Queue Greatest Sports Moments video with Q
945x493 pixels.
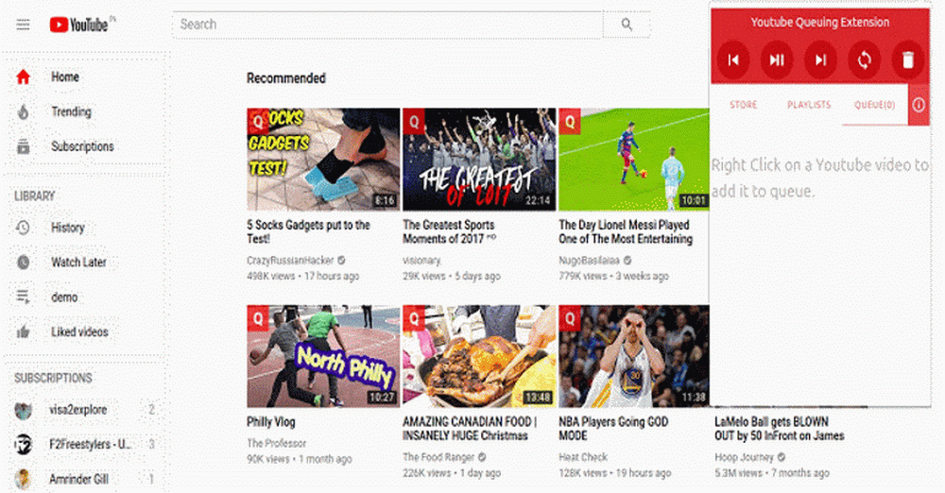tap(414, 122)
